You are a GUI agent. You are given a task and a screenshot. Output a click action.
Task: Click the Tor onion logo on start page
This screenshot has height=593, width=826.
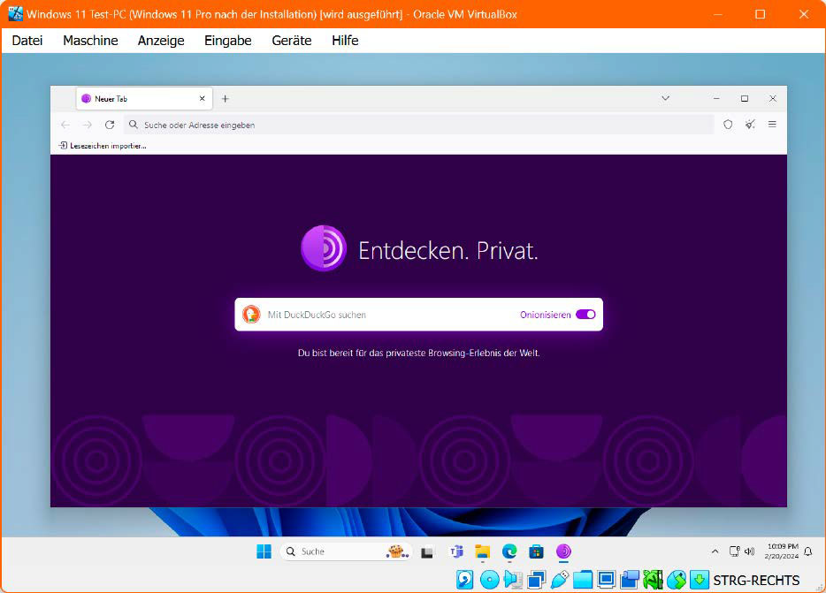[x=324, y=248]
